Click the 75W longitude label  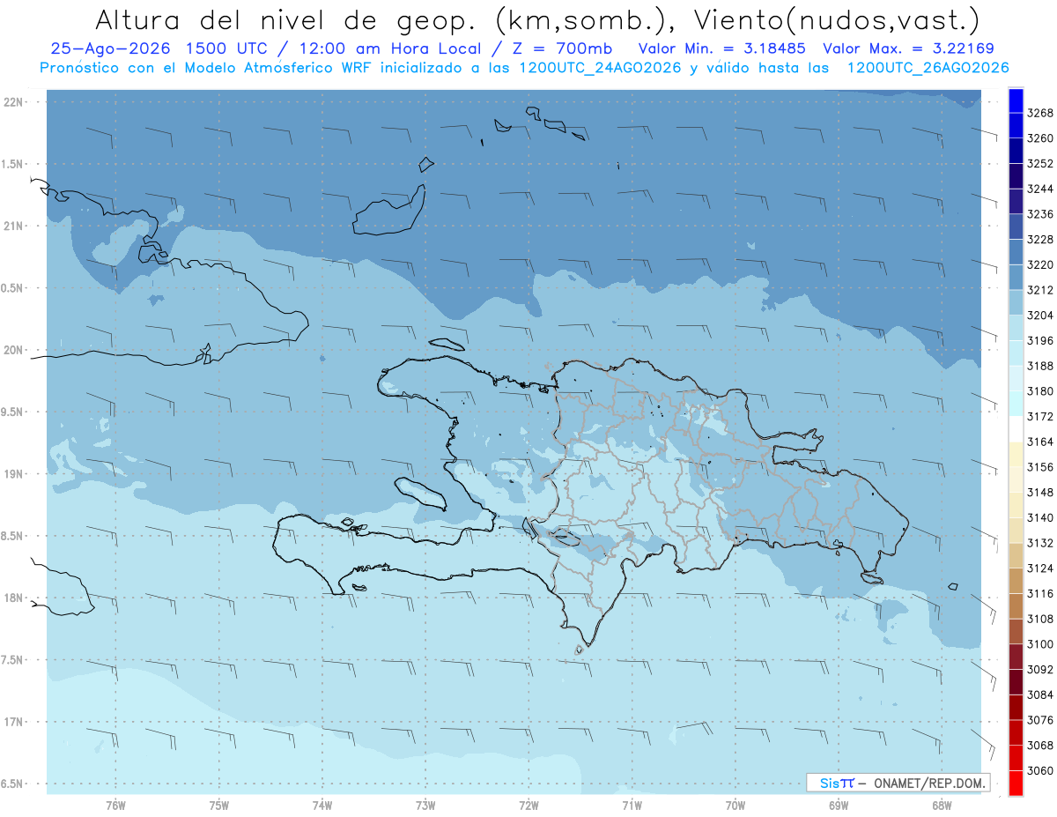click(x=219, y=805)
